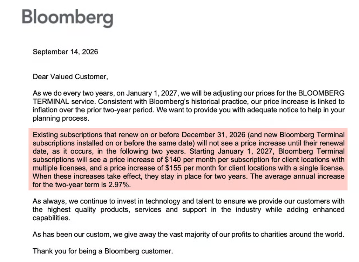Click the date September 14, 2026
Screen dimensions: 359x262
pyautogui.click(x=65, y=52)
